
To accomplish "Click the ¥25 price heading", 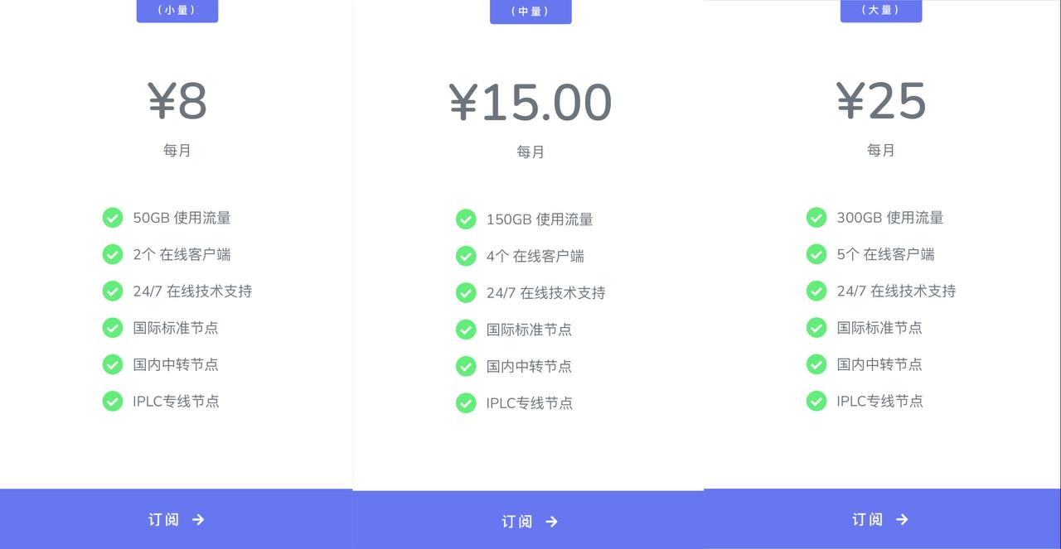I will click(x=880, y=101).
